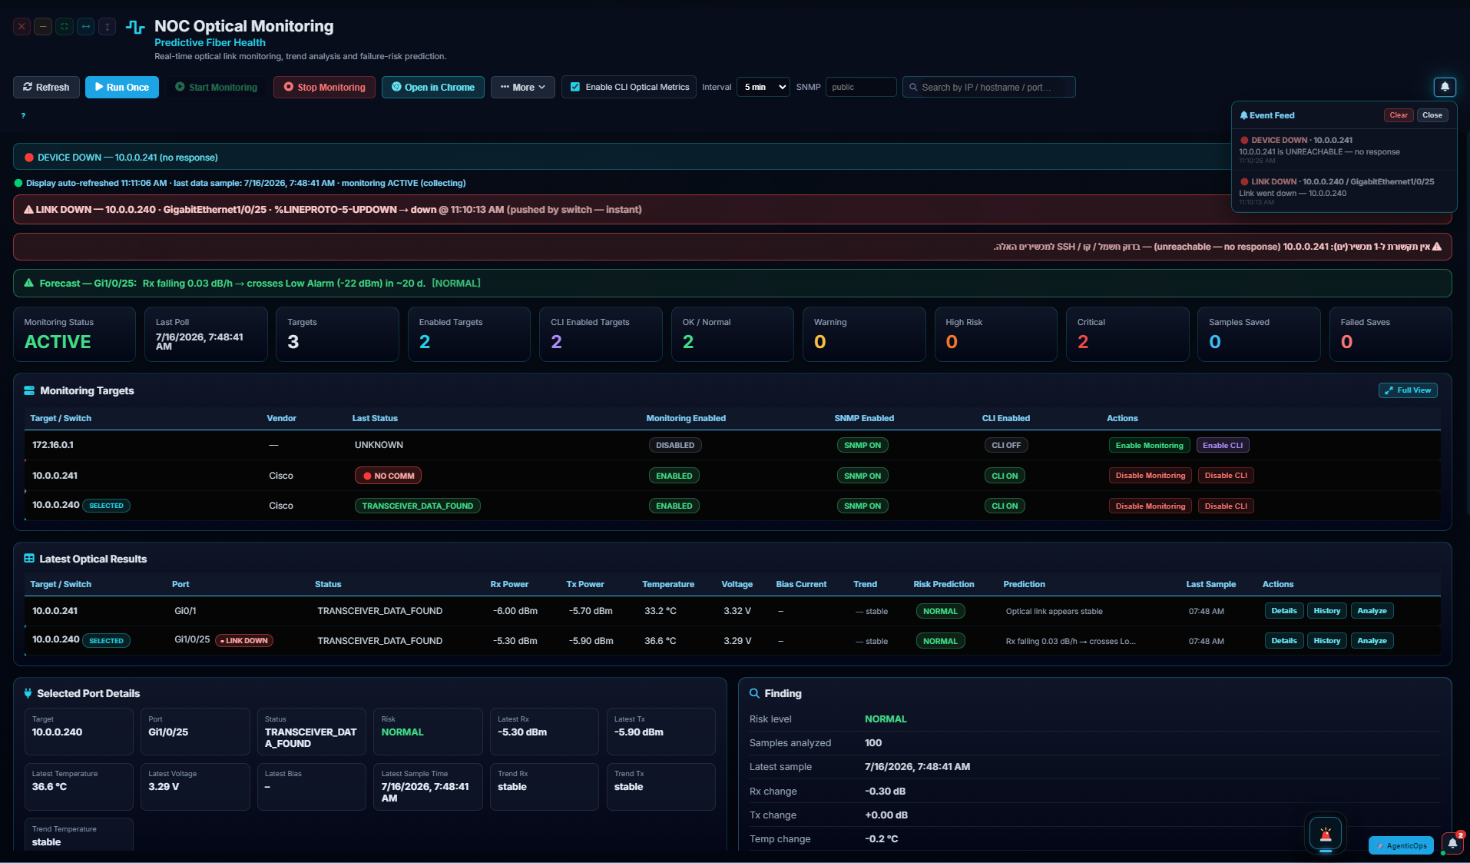Click the green fullscreen expand icon
The image size is (1470, 863).
point(65,27)
